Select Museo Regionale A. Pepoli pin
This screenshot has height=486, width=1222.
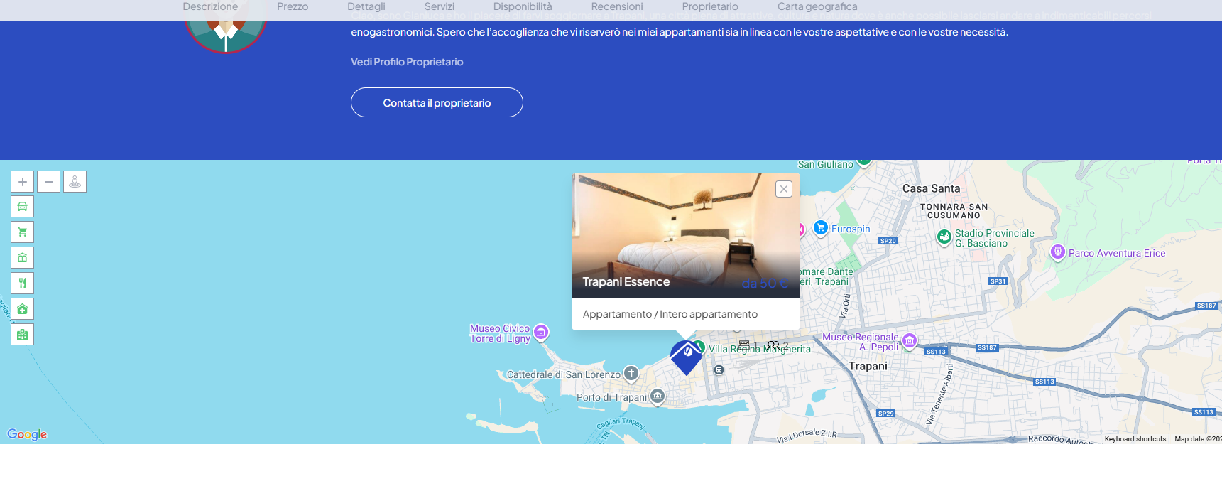tap(909, 341)
